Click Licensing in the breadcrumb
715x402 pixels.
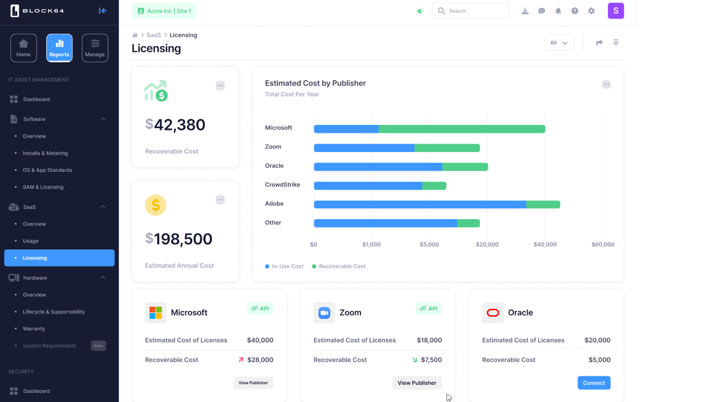click(x=183, y=35)
